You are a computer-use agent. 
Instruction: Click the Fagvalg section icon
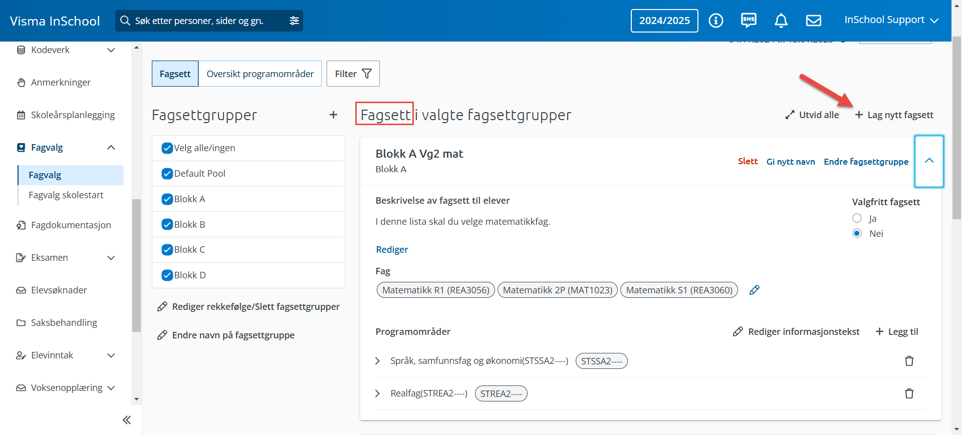tap(21, 148)
